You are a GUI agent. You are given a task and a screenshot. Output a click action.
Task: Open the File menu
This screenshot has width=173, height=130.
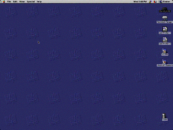tap(9, 2)
